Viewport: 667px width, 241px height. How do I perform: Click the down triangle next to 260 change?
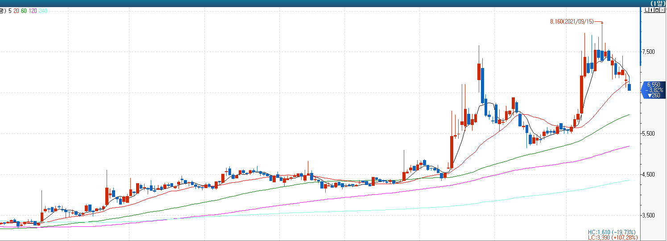tap(650, 96)
